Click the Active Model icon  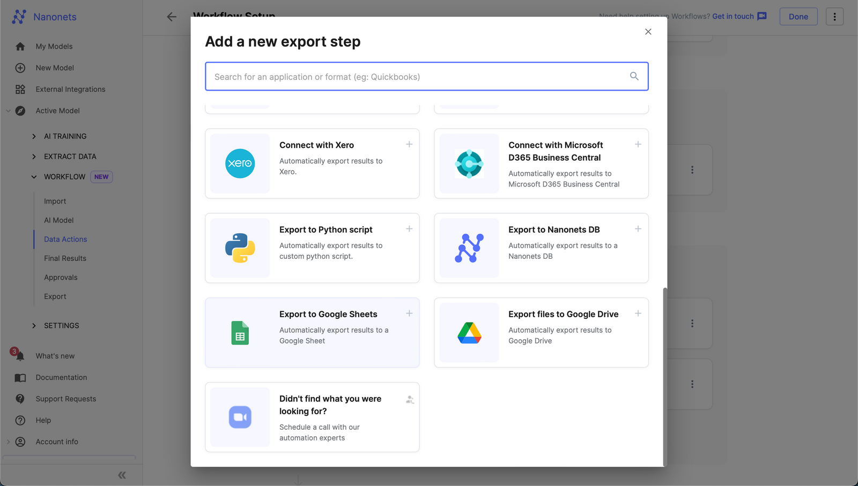pyautogui.click(x=20, y=110)
